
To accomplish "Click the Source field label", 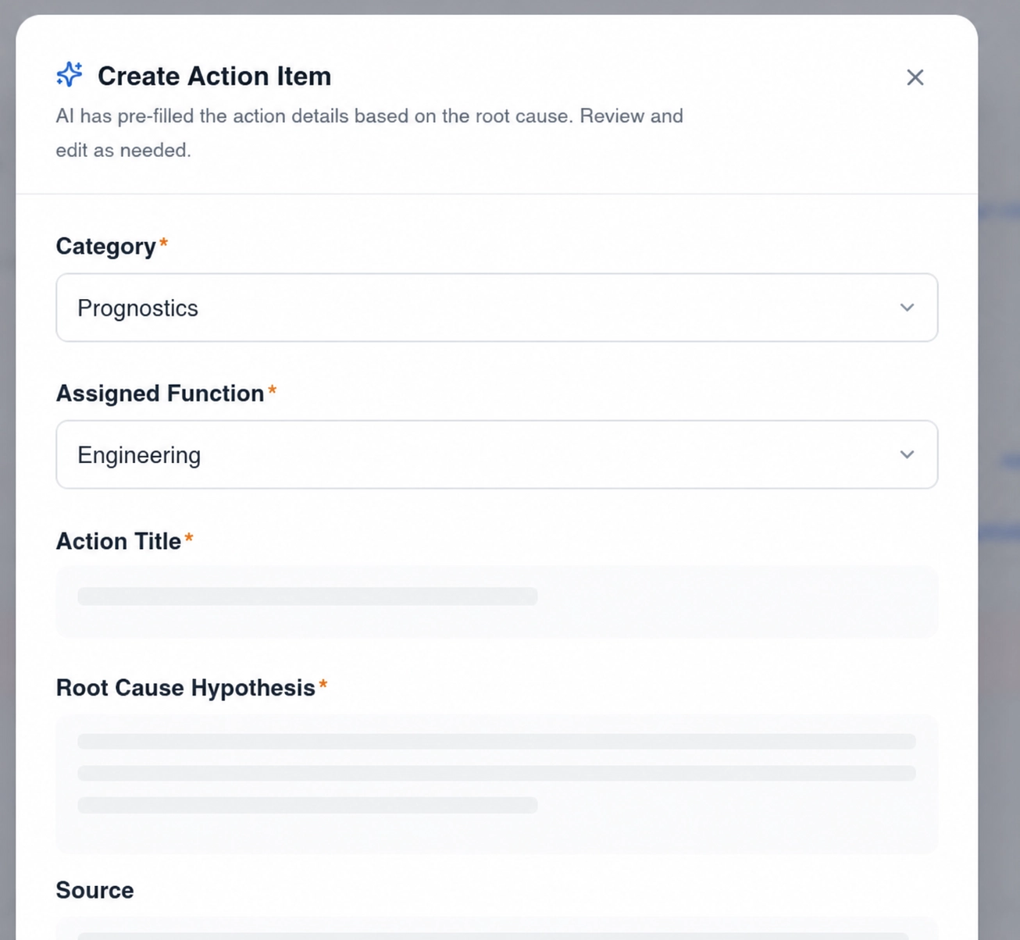I will click(x=95, y=890).
